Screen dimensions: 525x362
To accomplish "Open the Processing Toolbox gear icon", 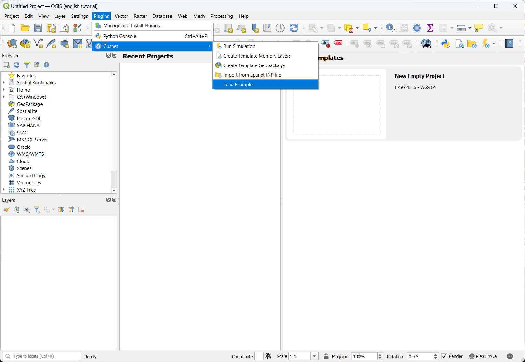I will pos(417,28).
